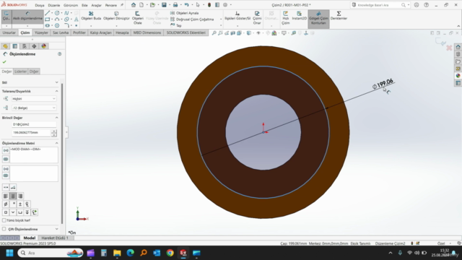Switch to the Hareket Etüdü 1 tab
Viewport: 462px width, 260px height.
[x=55, y=238]
